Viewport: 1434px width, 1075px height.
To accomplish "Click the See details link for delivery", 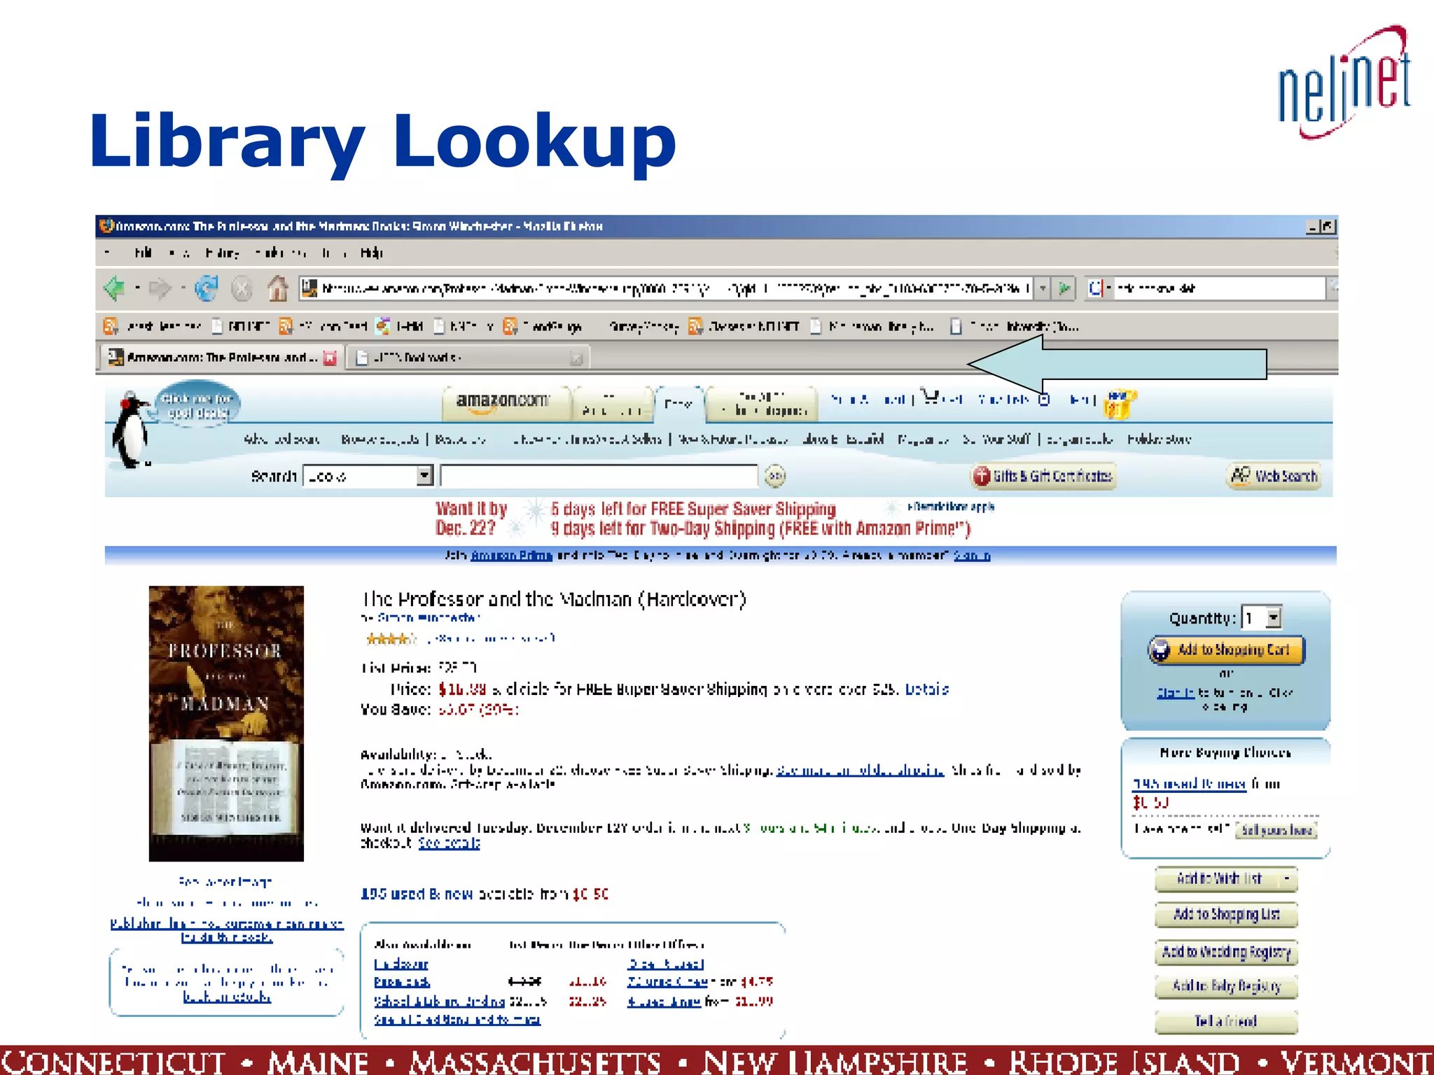I will point(449,843).
